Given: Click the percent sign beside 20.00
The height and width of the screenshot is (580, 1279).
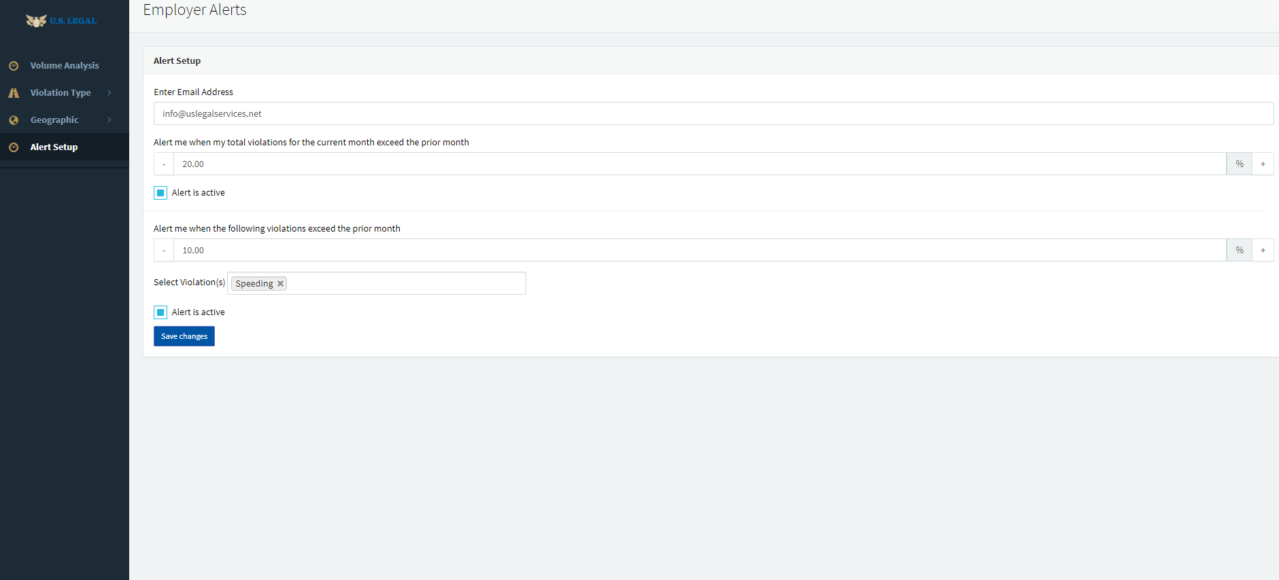Looking at the screenshot, I should tap(1240, 164).
